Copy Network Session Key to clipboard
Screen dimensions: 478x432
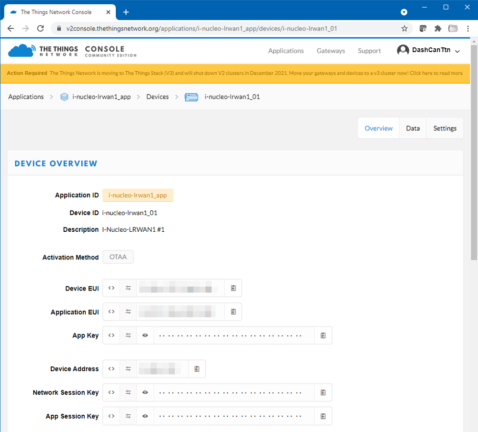click(x=323, y=392)
